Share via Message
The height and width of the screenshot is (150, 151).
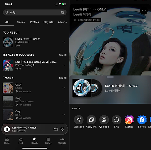coord(79,122)
